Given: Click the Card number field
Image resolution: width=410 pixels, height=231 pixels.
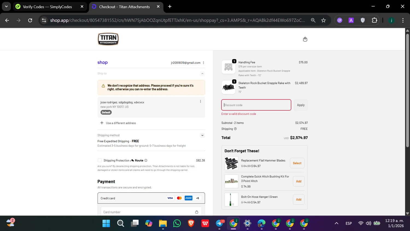Looking at the screenshot, I should click(151, 212).
